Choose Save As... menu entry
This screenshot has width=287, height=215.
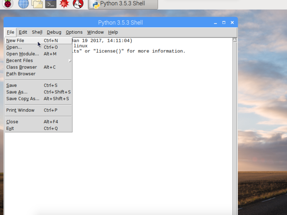tap(38, 92)
